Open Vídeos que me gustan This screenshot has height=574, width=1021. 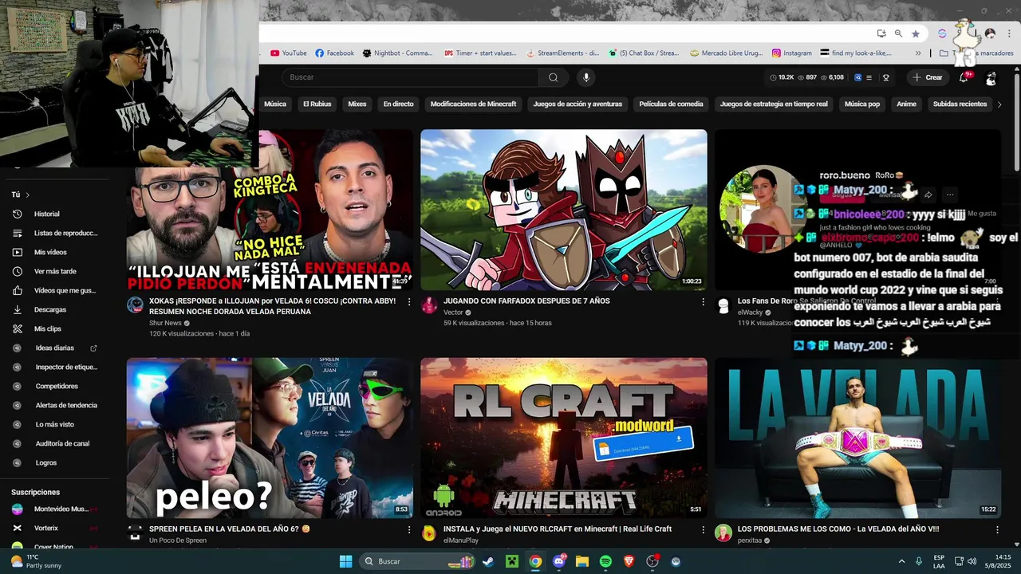[56, 290]
